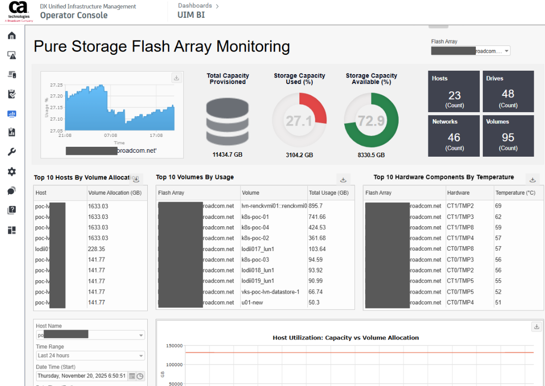This screenshot has height=386, width=545.
Task: Click the 8330.5 GB available capacity value
Action: point(371,155)
